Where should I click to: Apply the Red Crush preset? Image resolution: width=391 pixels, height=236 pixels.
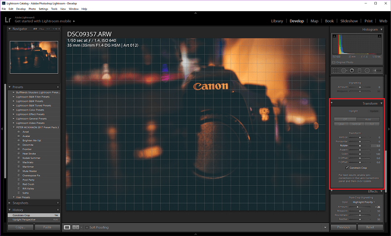(28, 184)
